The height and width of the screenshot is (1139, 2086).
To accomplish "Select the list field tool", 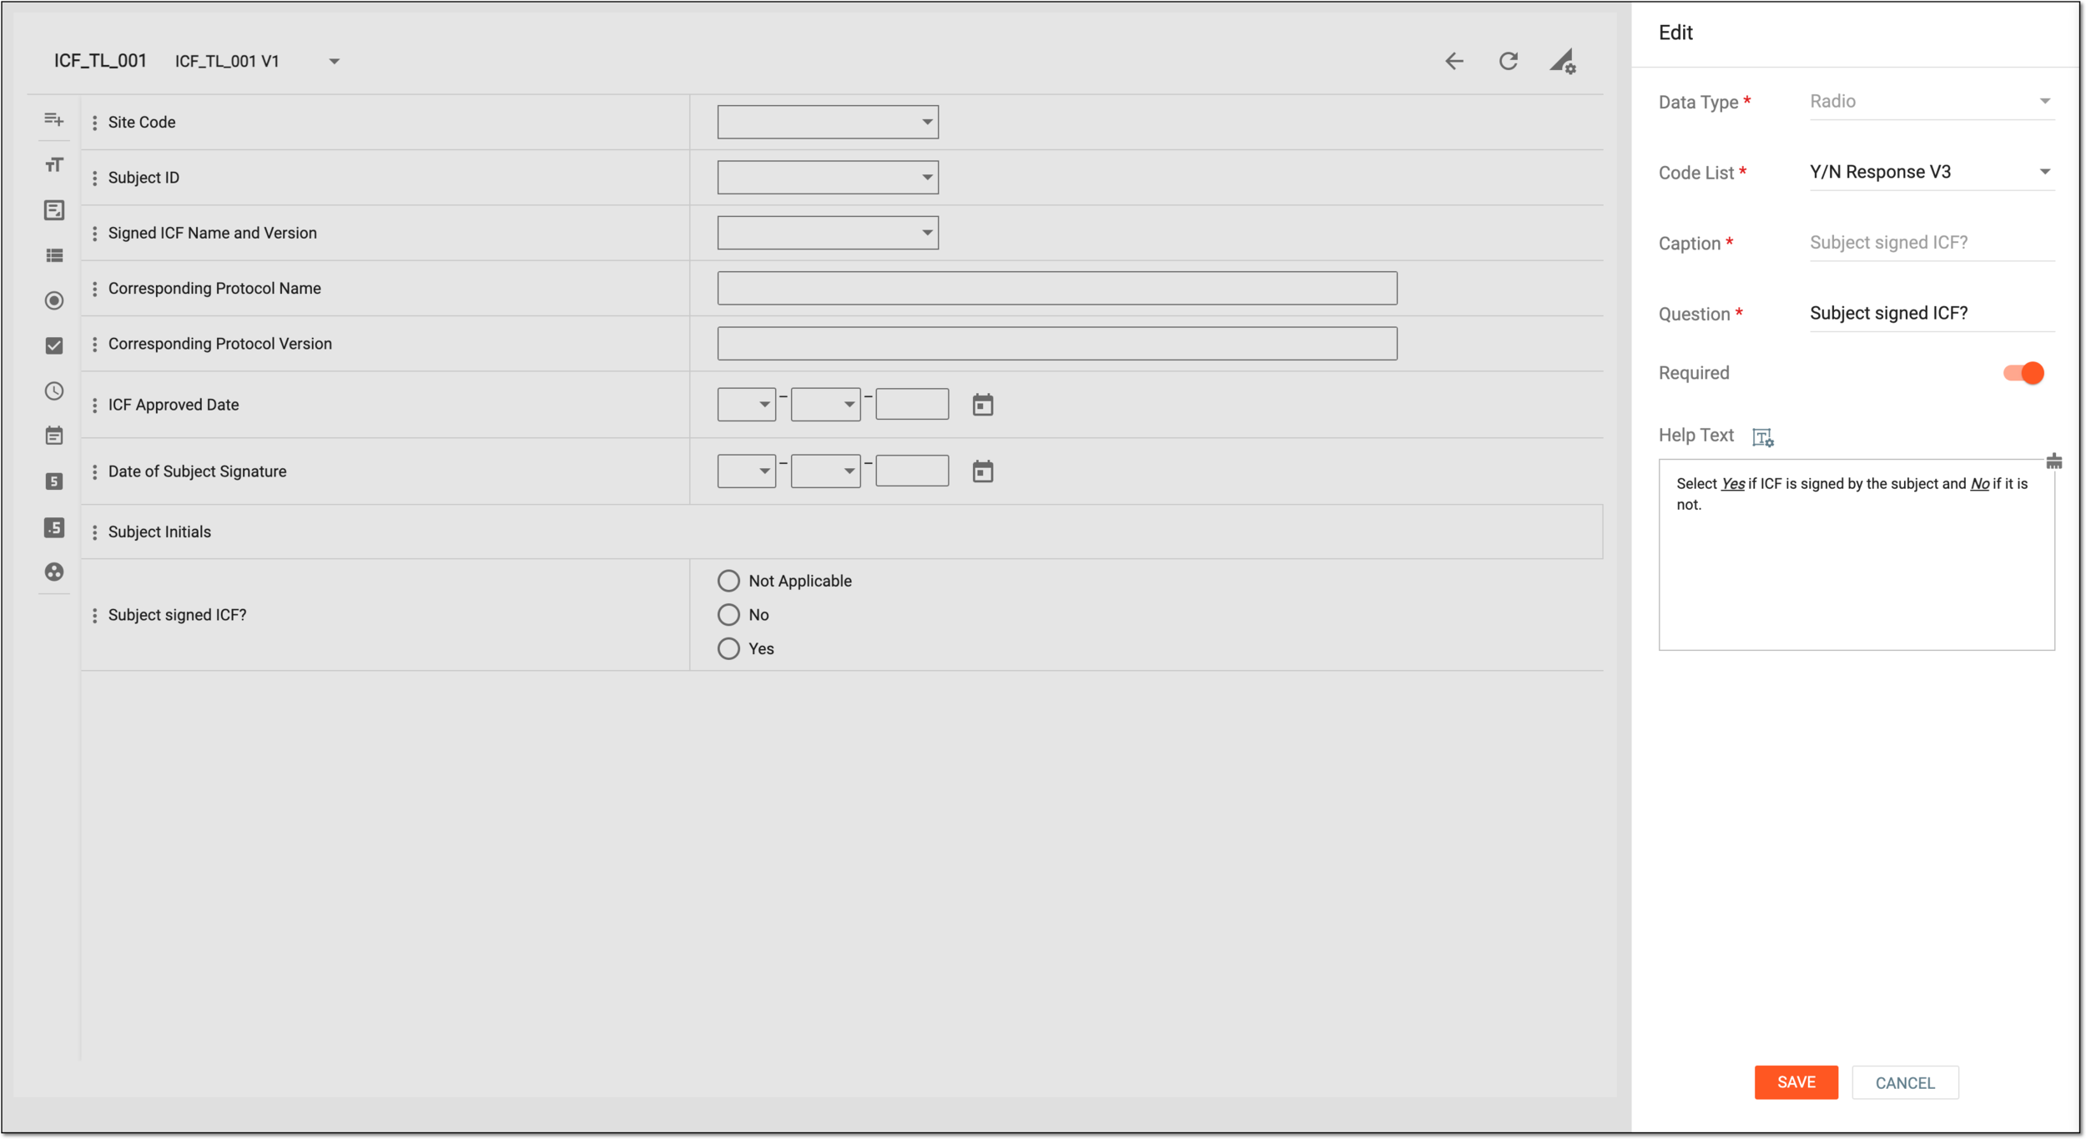I will [x=54, y=255].
